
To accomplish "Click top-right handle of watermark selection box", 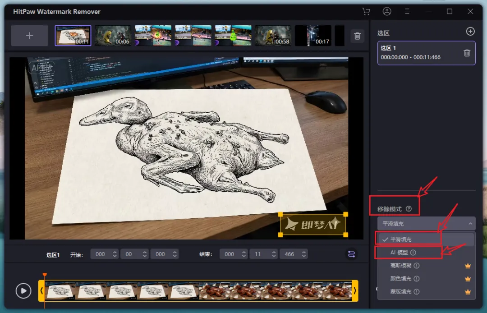I will pos(346,214).
